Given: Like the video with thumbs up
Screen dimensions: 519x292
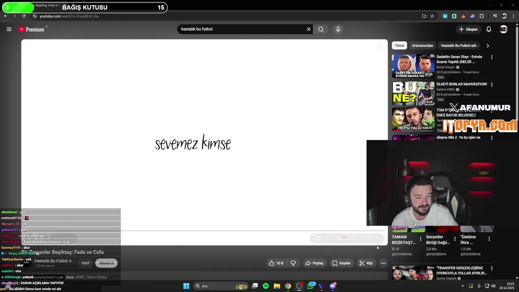Looking at the screenshot, I should [x=276, y=263].
